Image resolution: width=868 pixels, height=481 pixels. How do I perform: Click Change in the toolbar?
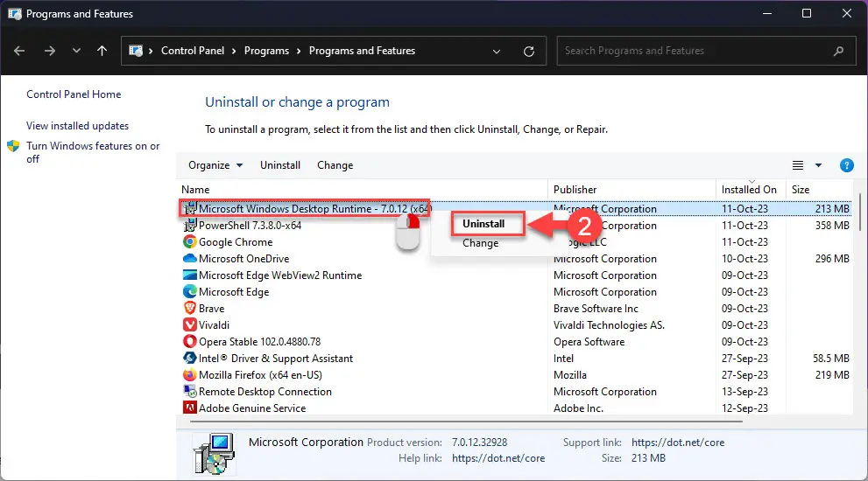coord(335,165)
